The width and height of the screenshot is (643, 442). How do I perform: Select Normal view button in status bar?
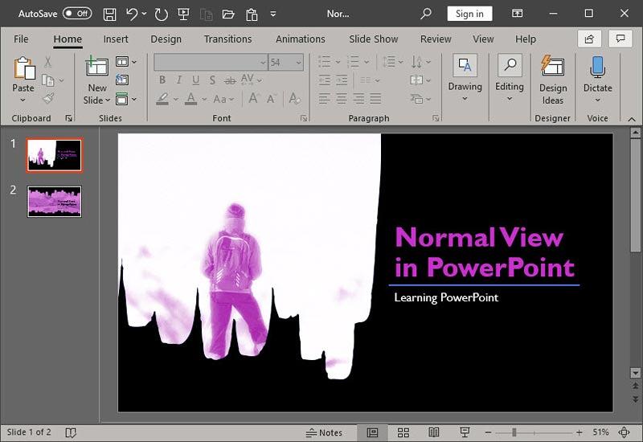pos(372,432)
